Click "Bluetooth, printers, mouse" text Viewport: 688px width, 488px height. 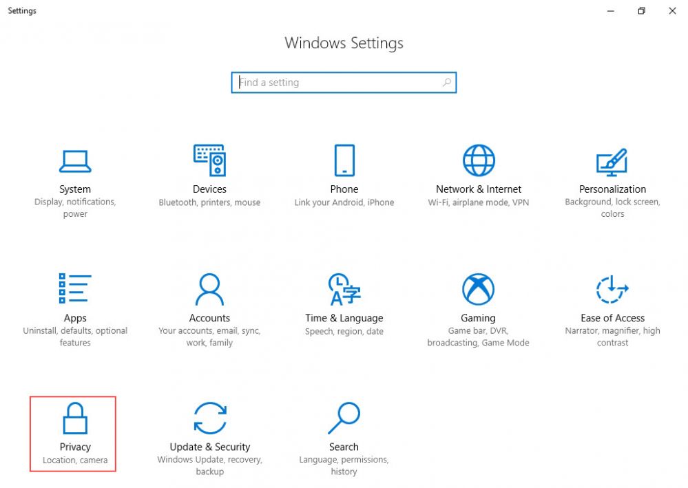pyautogui.click(x=210, y=202)
